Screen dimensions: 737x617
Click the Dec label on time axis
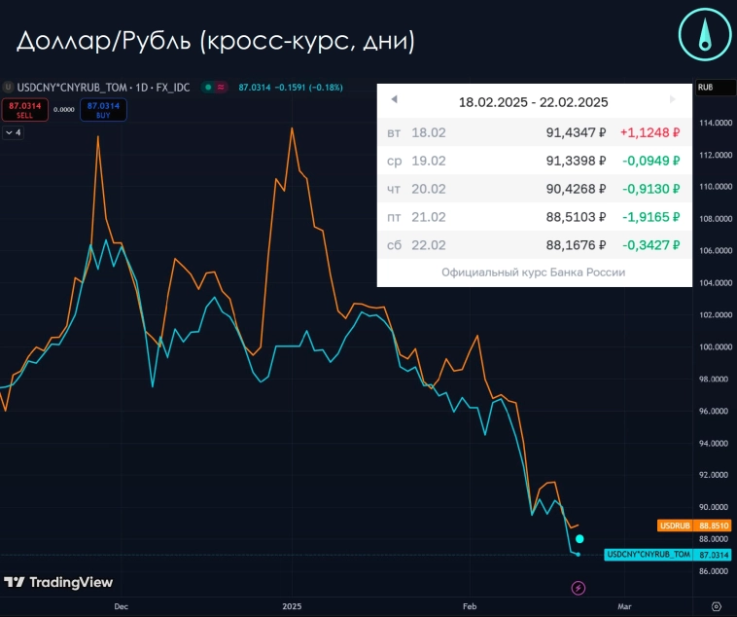tap(122, 606)
